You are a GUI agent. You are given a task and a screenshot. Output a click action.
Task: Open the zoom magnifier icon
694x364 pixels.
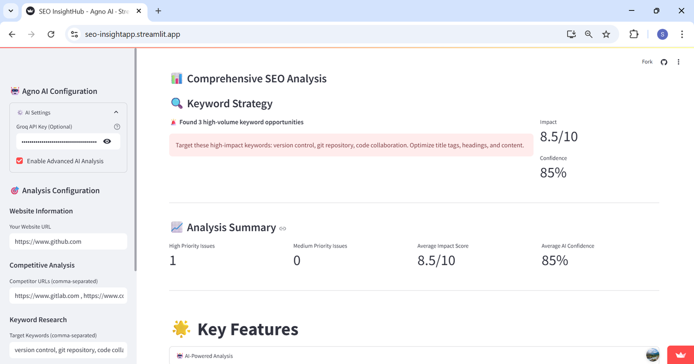click(x=589, y=34)
